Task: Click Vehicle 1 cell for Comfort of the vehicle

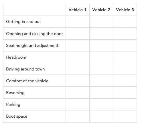Action: click(x=78, y=81)
